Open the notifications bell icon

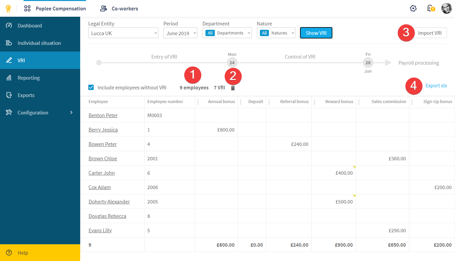[430, 8]
